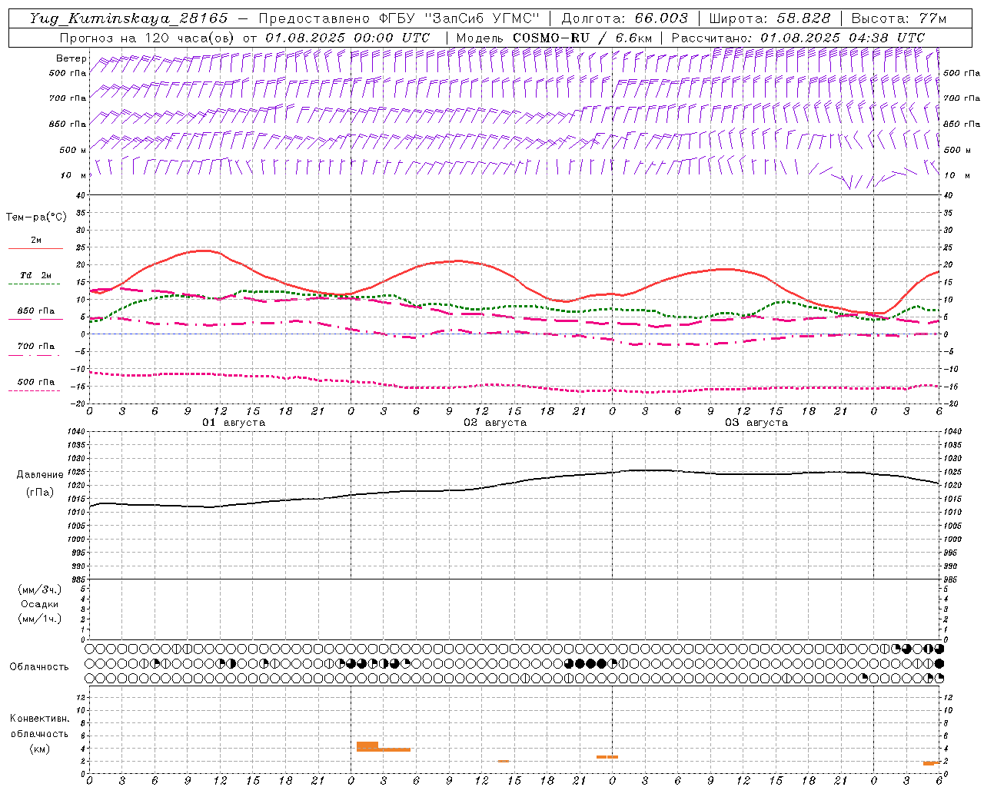Viewport: 984px width, 787px height.
Task: Click the 02 августа date label
Action: click(495, 423)
